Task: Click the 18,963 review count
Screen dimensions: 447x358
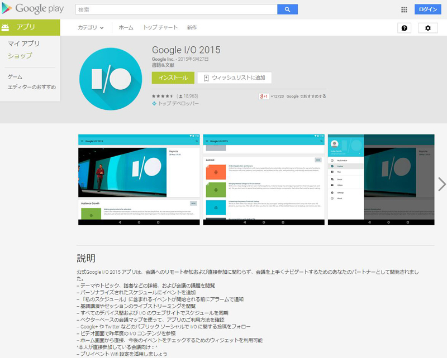Action: (x=188, y=96)
